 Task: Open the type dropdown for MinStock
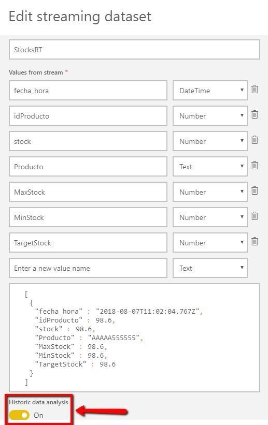point(210,217)
